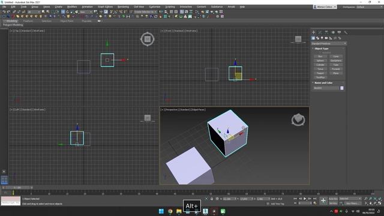Click the Undo arrow in main toolbar
384x216 pixels.
tap(4, 11)
